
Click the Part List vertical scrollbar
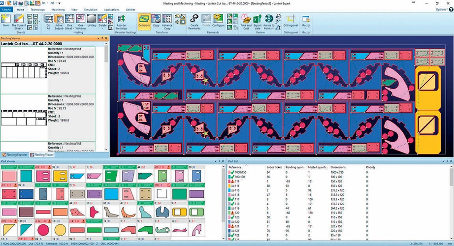coord(452,203)
